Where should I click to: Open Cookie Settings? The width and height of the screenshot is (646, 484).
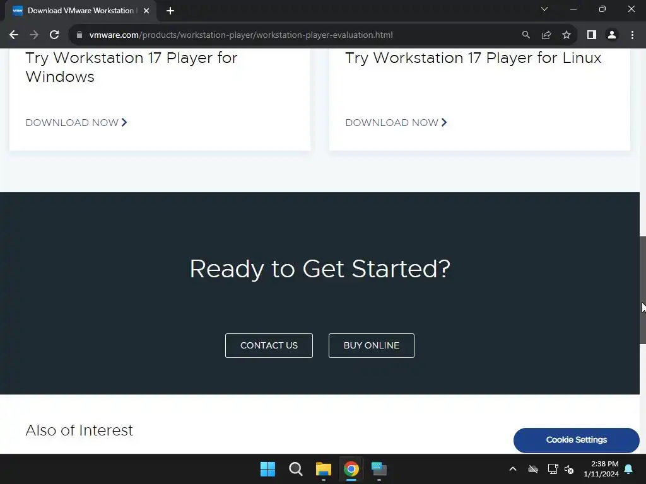click(577, 440)
